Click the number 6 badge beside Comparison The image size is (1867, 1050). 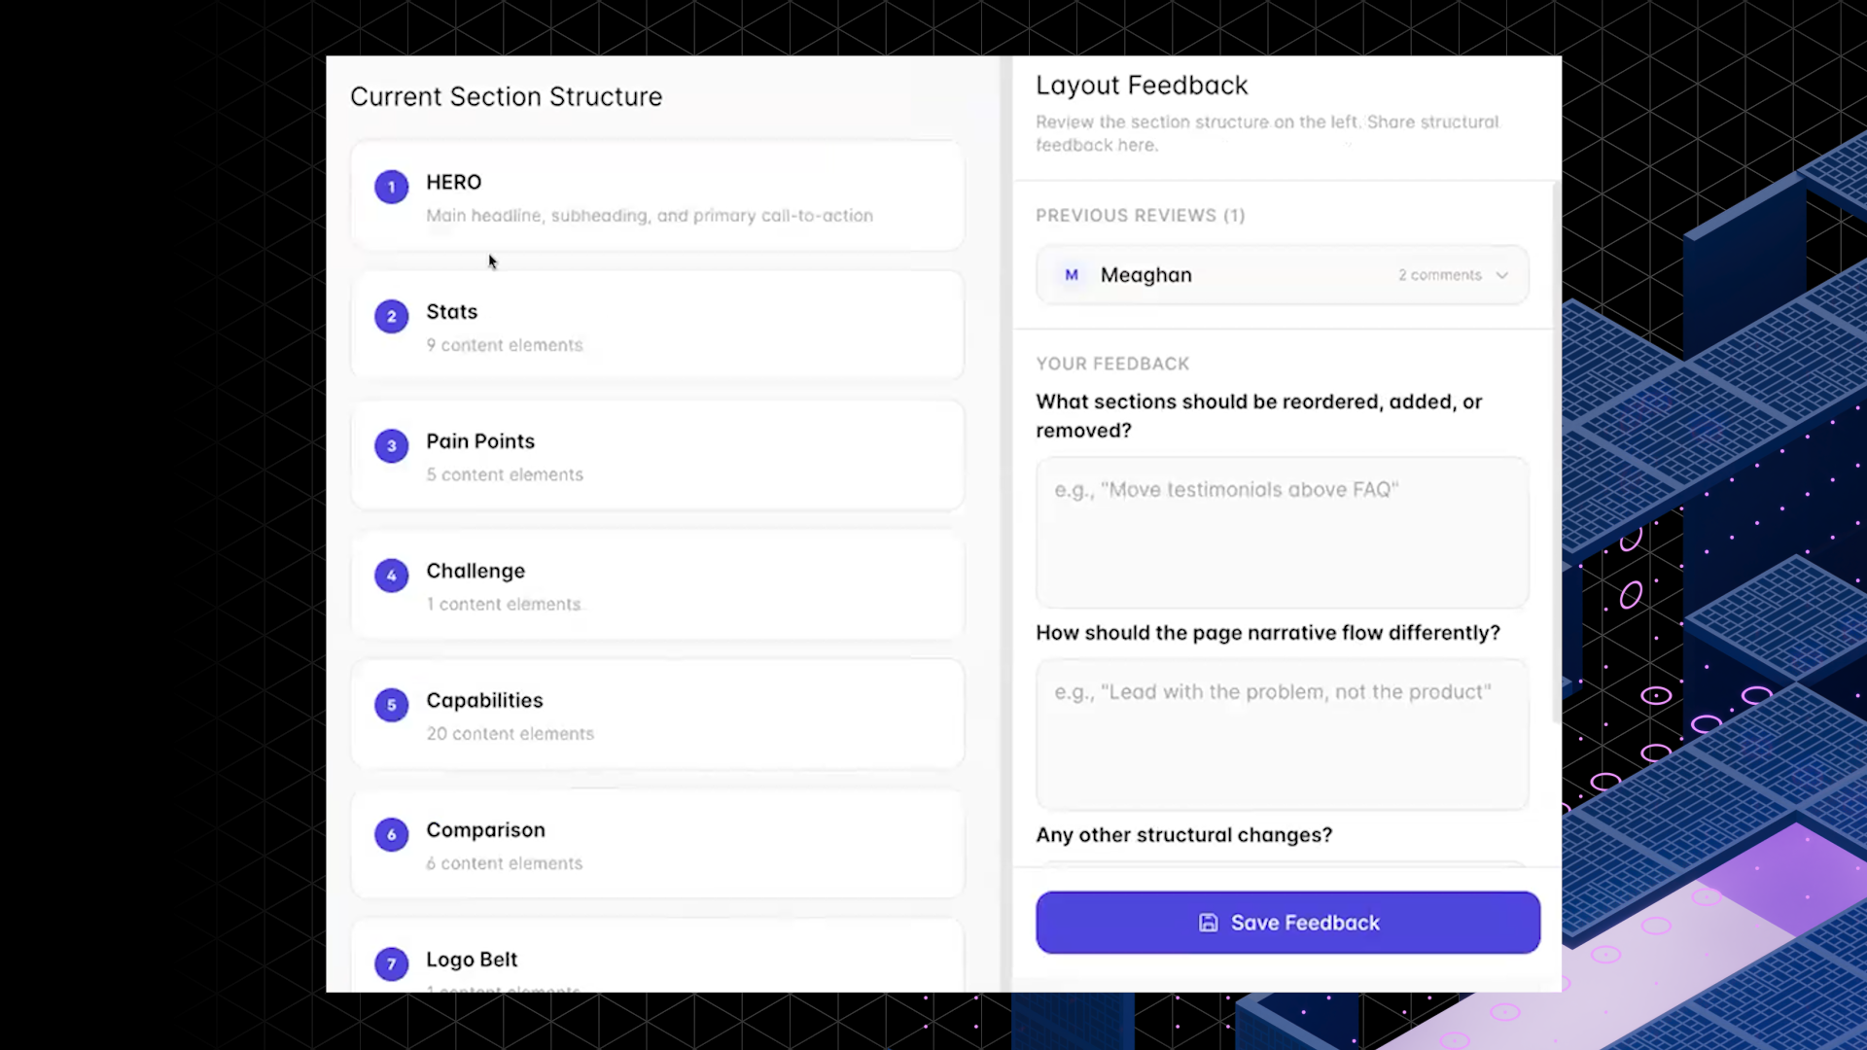click(x=391, y=834)
